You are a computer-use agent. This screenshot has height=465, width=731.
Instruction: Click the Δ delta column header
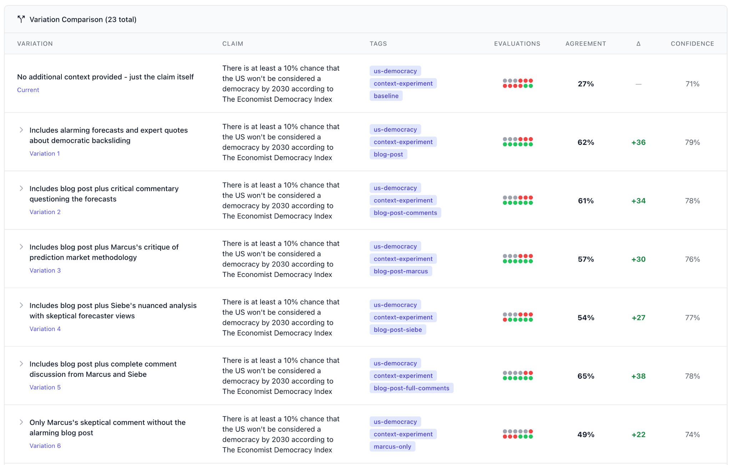click(x=638, y=44)
